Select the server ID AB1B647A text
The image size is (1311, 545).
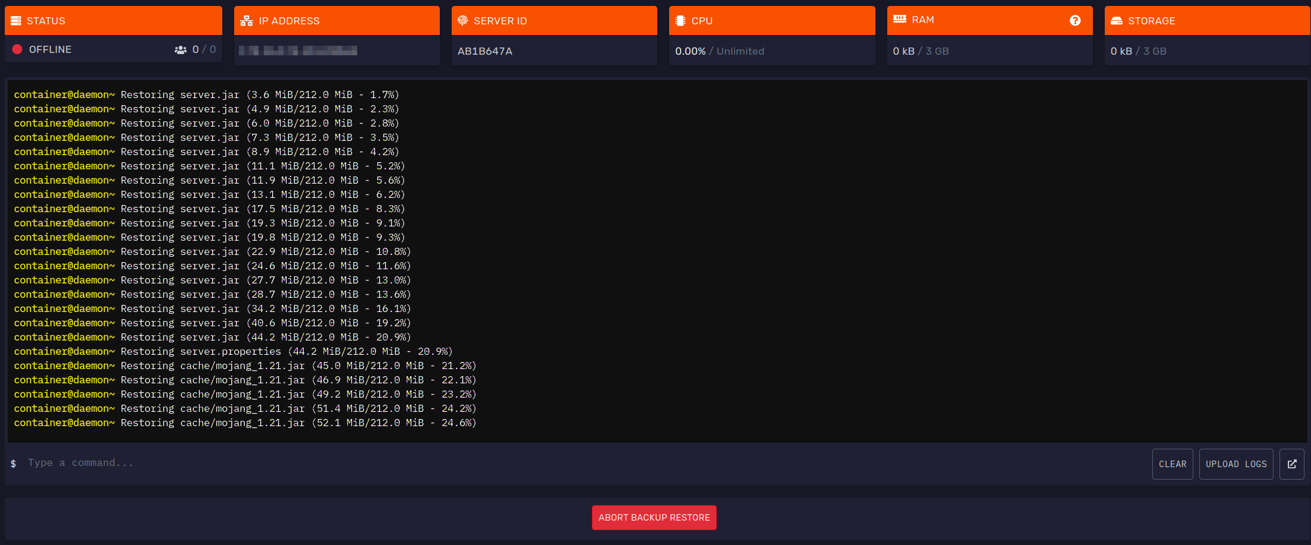(483, 51)
